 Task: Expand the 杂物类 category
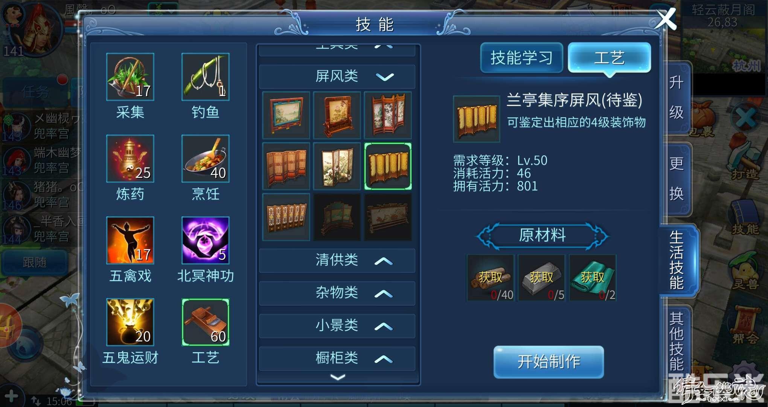(337, 293)
